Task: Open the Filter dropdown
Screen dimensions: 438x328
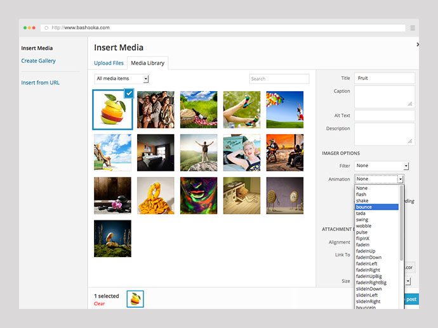Action: 382,166
